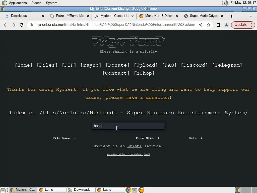
Task: Open the [Discord] link
Action: [x=194, y=65]
